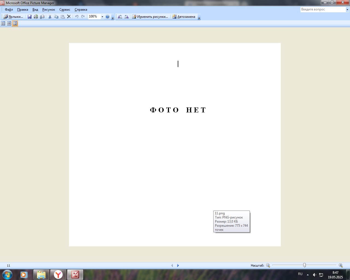Cut using the scissors icon
The image size is (350, 280).
(x=50, y=17)
